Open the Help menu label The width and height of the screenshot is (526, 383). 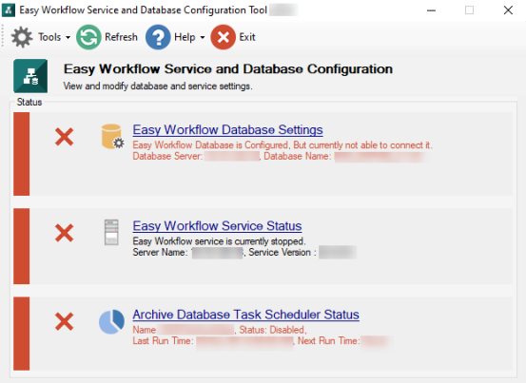[185, 37]
